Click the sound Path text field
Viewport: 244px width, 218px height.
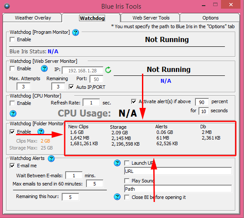click(x=178, y=189)
